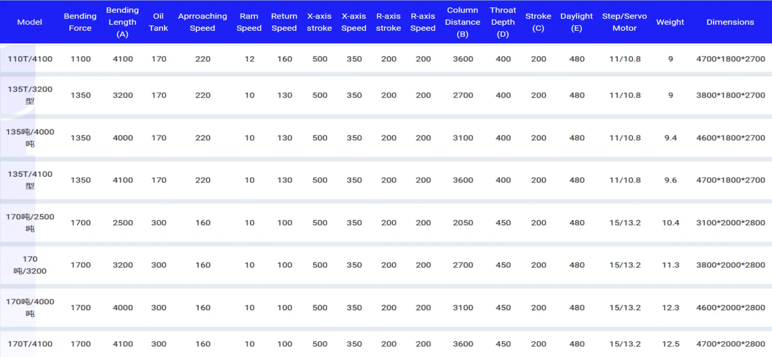Click the Column Distance (B) header
Screen dimensions: 772x357
click(x=463, y=22)
